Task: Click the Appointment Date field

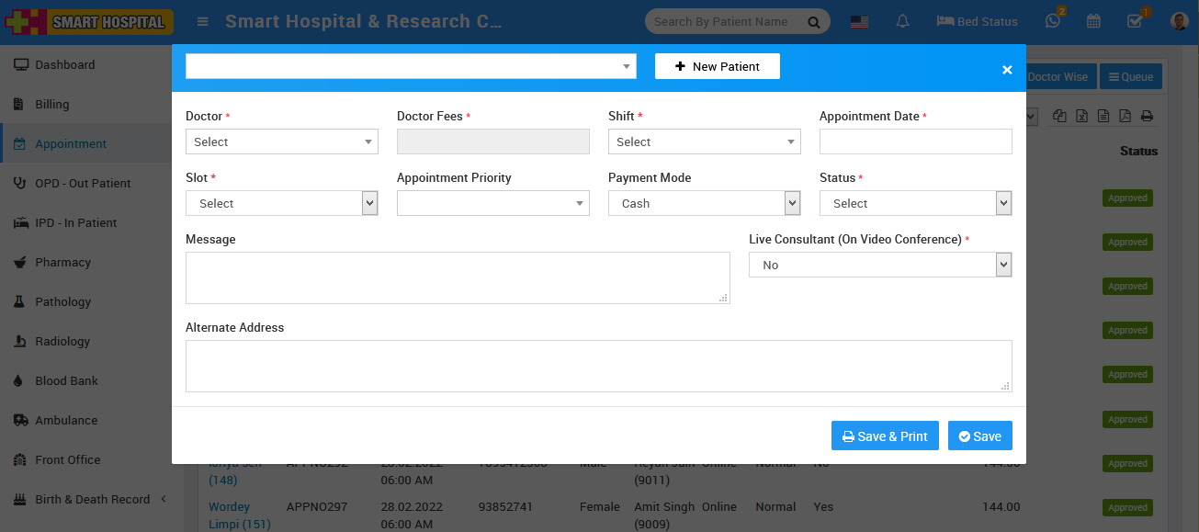Action: [915, 141]
